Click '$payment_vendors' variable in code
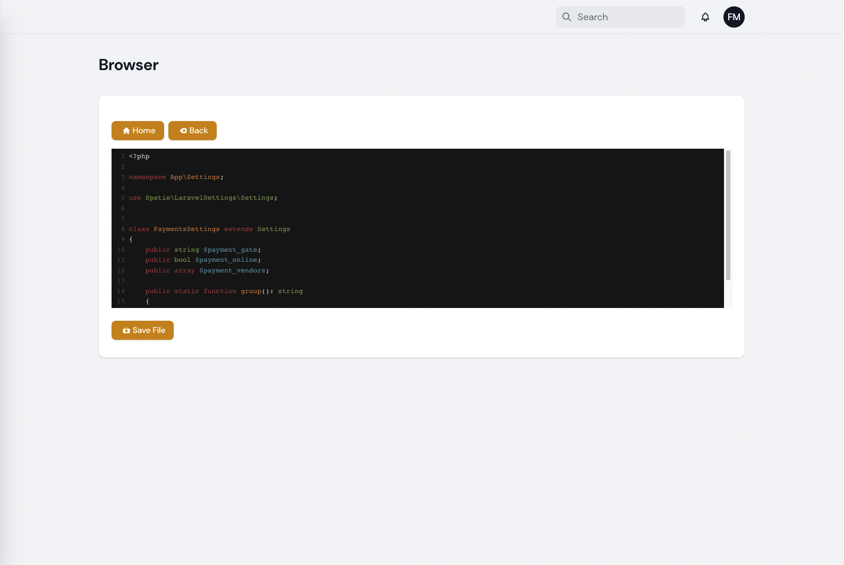The image size is (844, 565). pos(233,271)
